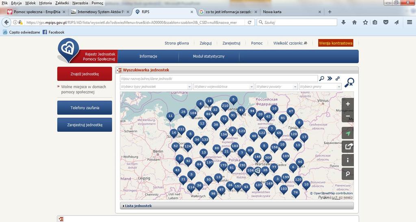Viewport: 416px width, 222px height.
Task: Open 'Wolne miejsca w domach pomocy społecznej' link
Action: [x=84, y=89]
